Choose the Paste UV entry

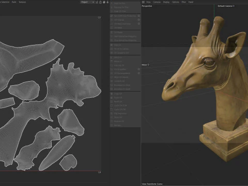(x=125, y=98)
